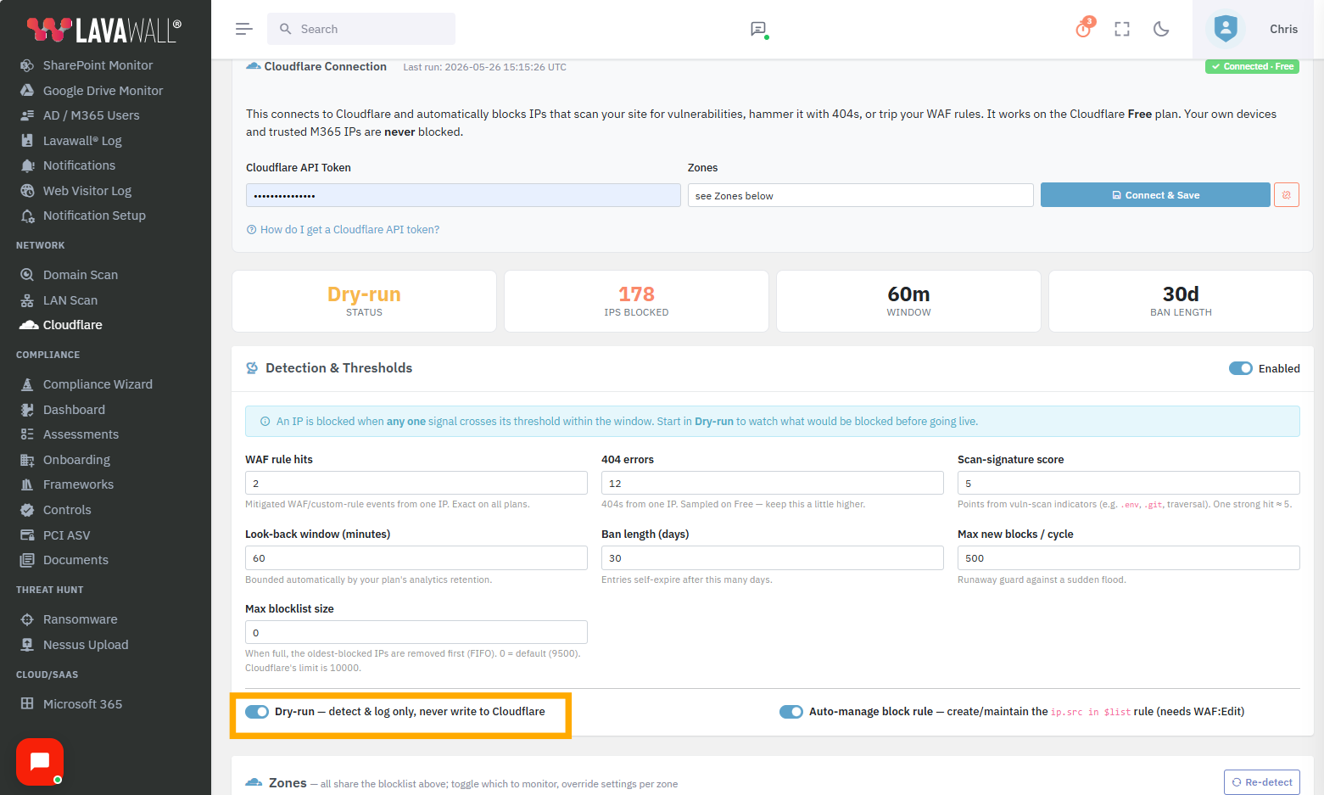Image resolution: width=1324 pixels, height=795 pixels.
Task: Open Dashboard under Compliance
Action: 74,410
